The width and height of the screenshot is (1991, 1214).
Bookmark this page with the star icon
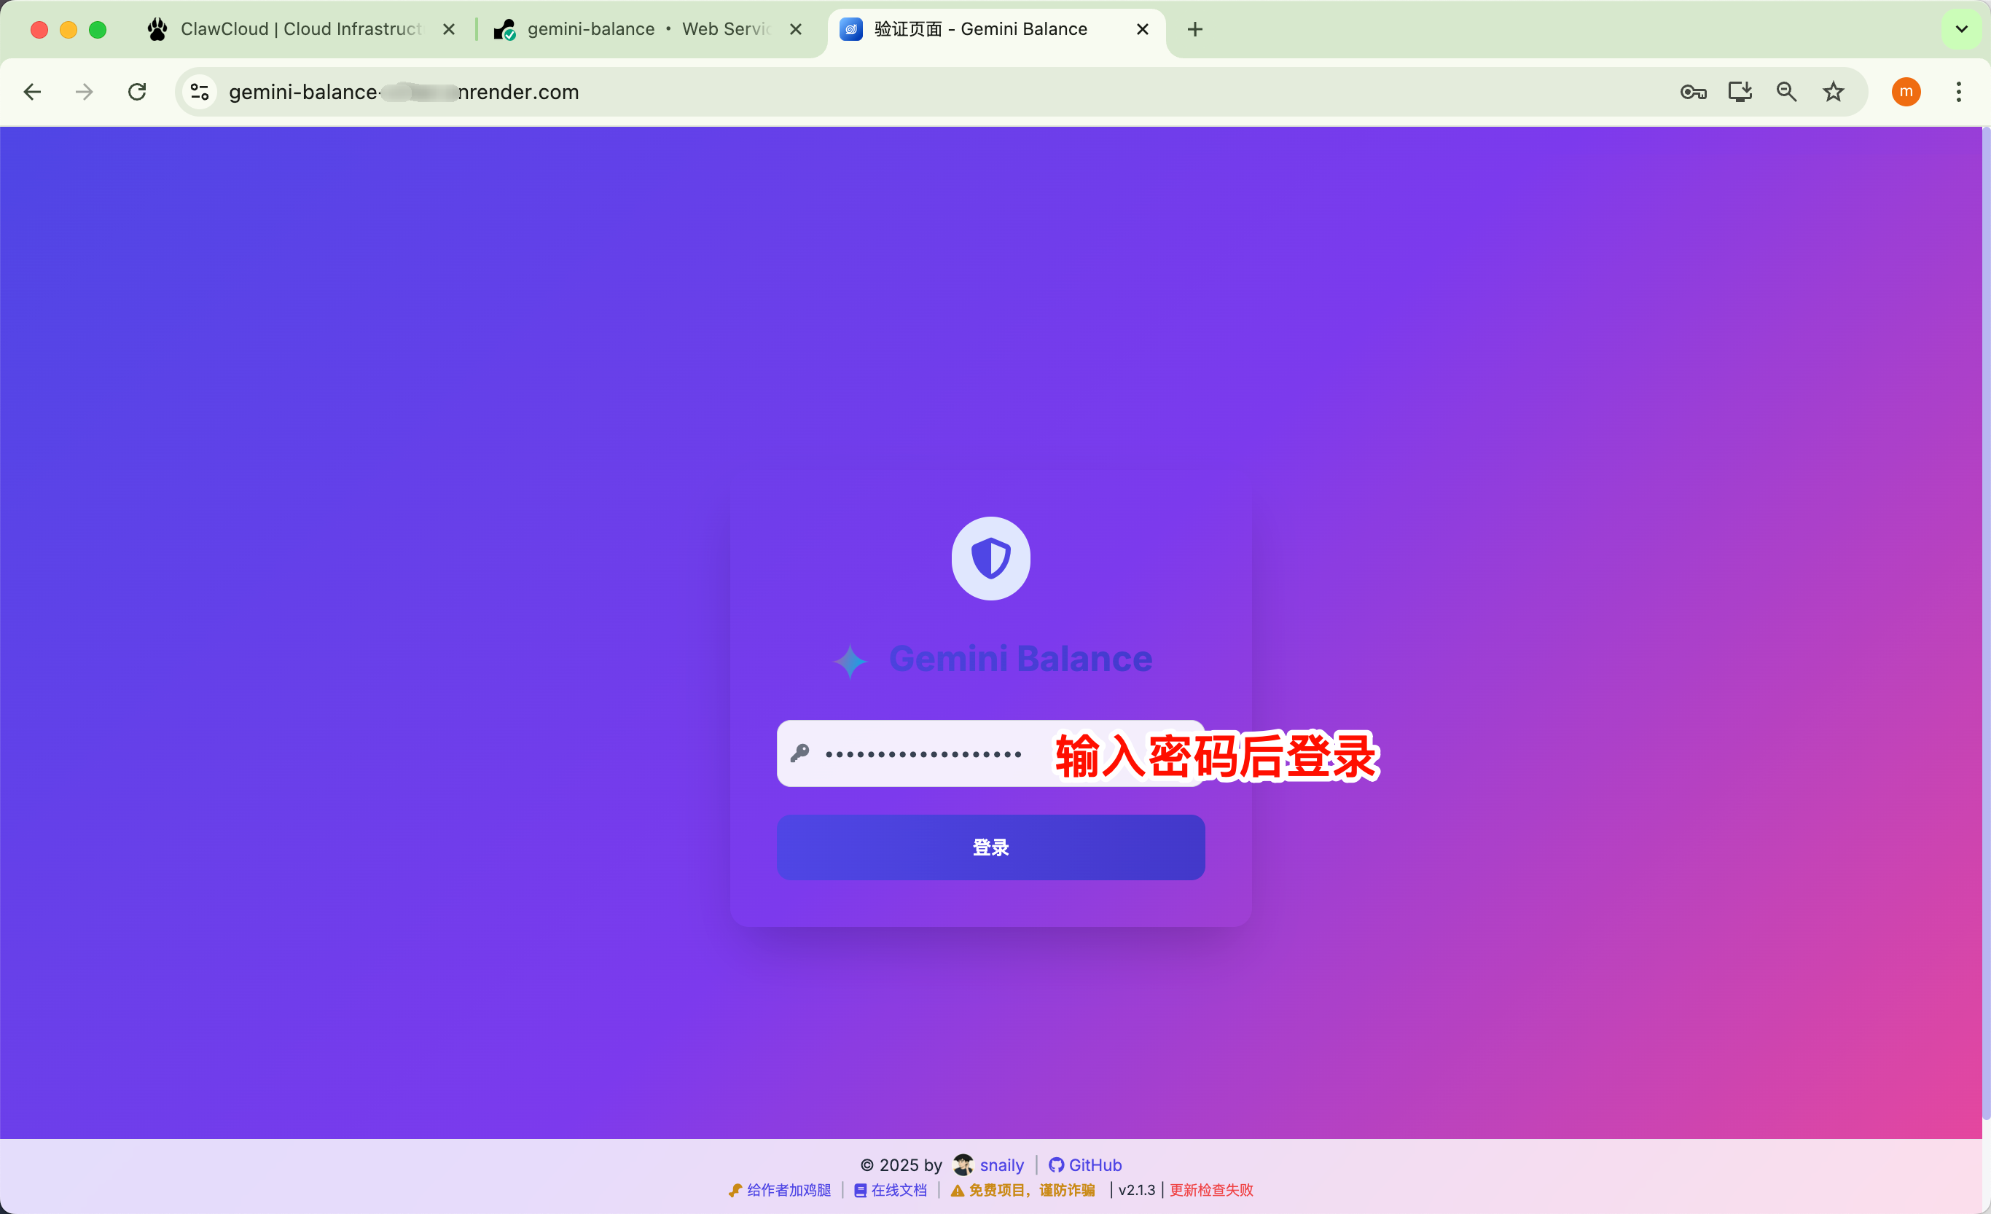[1833, 92]
